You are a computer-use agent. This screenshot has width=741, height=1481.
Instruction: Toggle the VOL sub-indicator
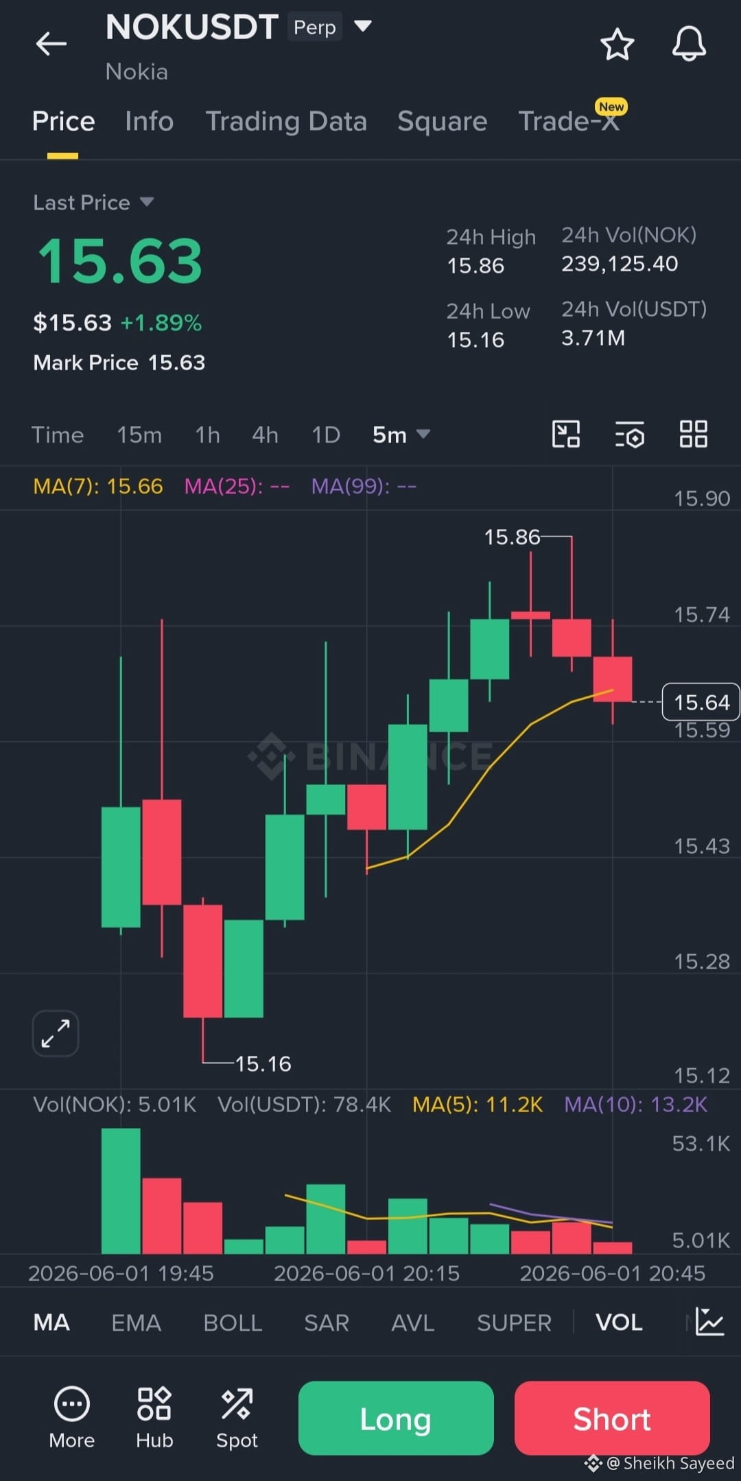pos(619,1322)
